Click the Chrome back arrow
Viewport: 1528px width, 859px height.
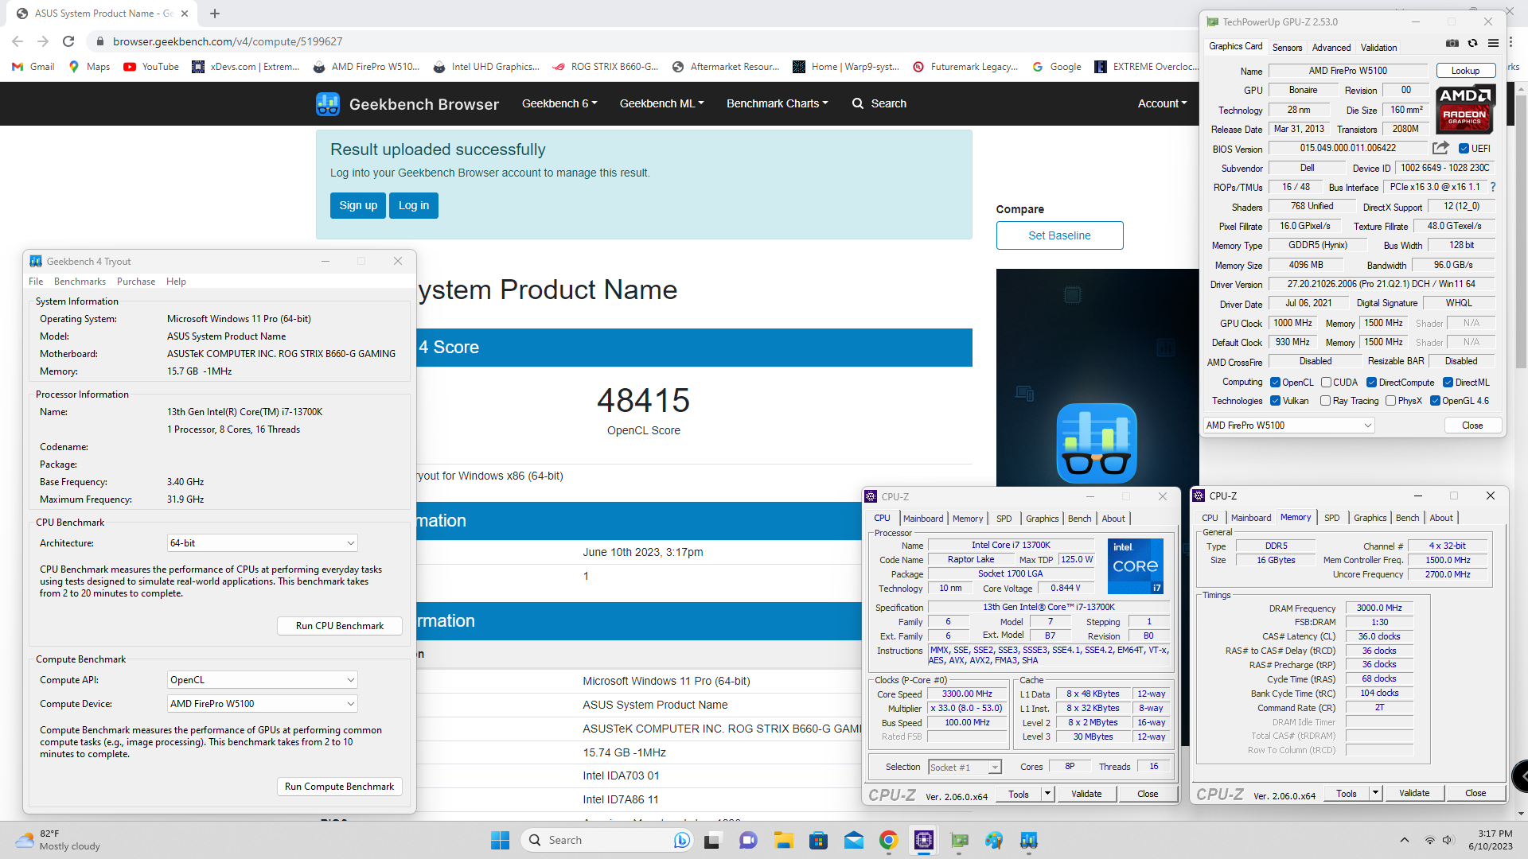(x=18, y=41)
